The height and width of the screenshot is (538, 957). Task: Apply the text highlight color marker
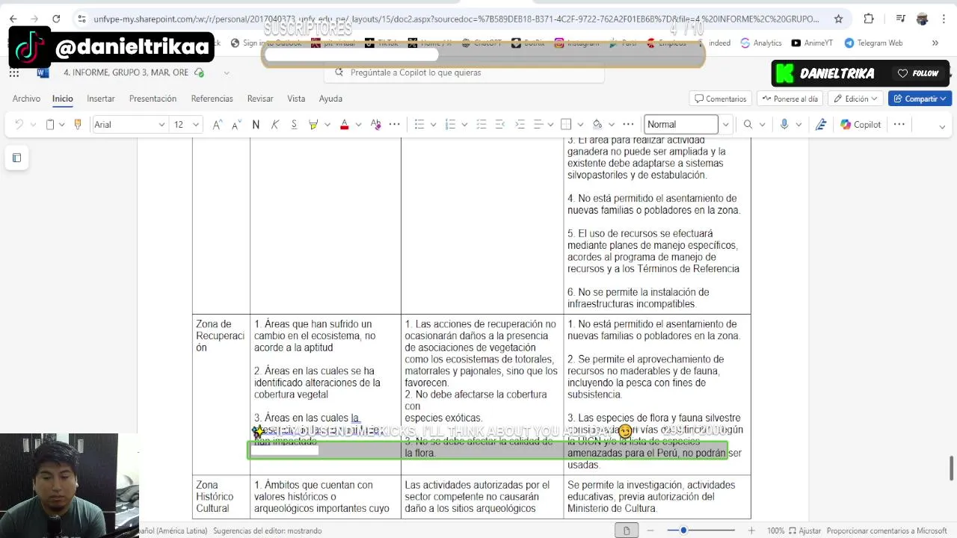pyautogui.click(x=313, y=125)
